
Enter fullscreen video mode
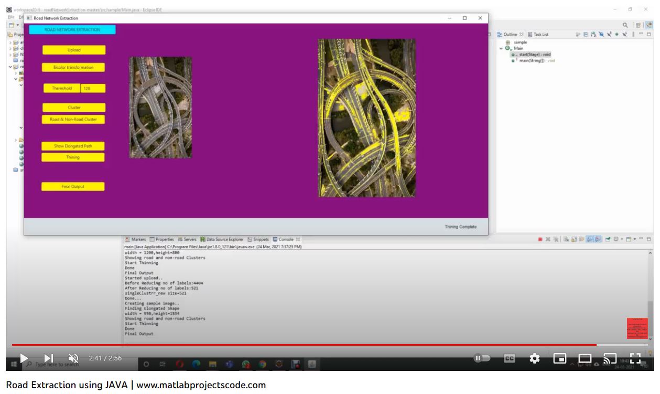(635, 358)
